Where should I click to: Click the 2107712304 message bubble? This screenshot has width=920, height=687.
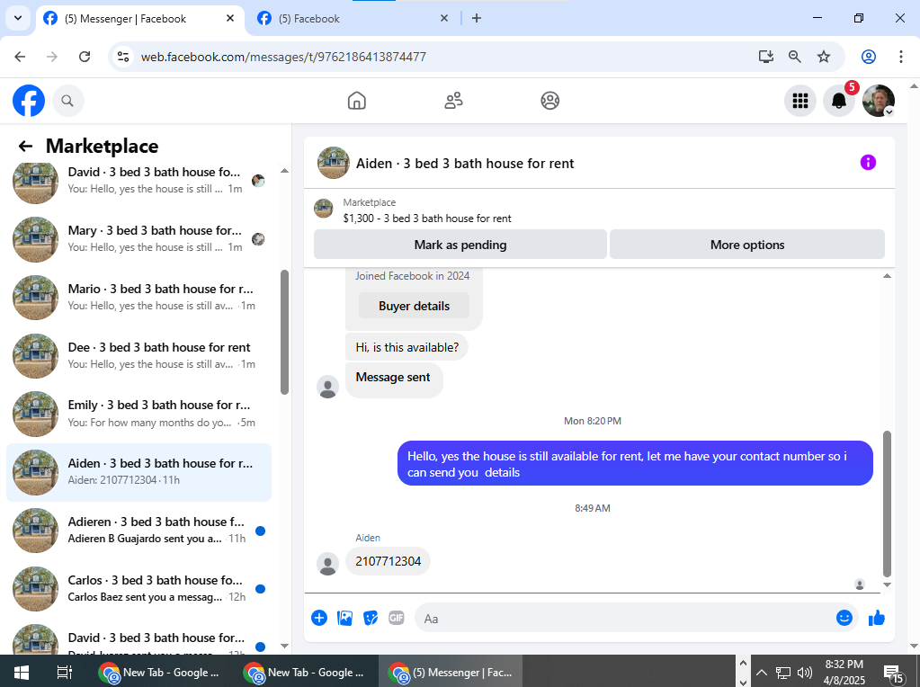tap(388, 561)
